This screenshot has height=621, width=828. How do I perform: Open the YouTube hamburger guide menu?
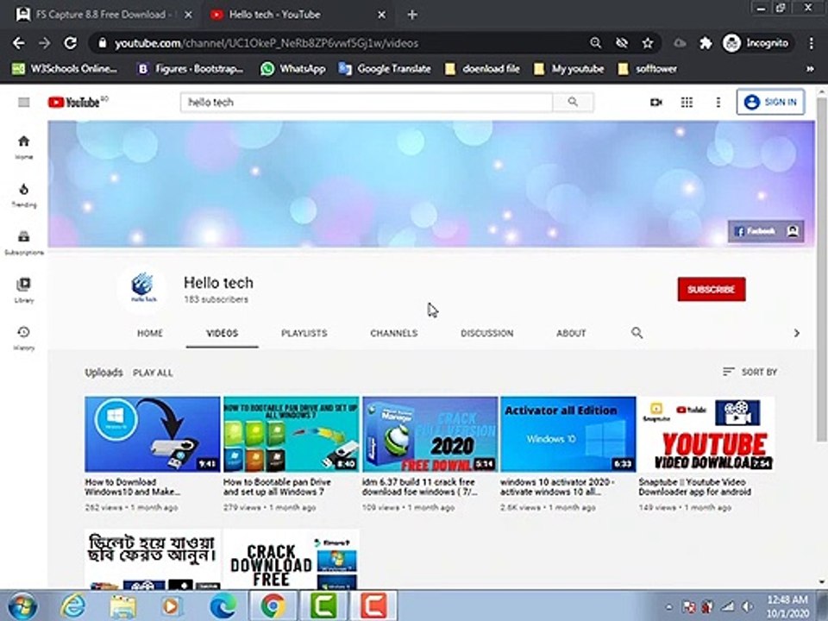[24, 102]
